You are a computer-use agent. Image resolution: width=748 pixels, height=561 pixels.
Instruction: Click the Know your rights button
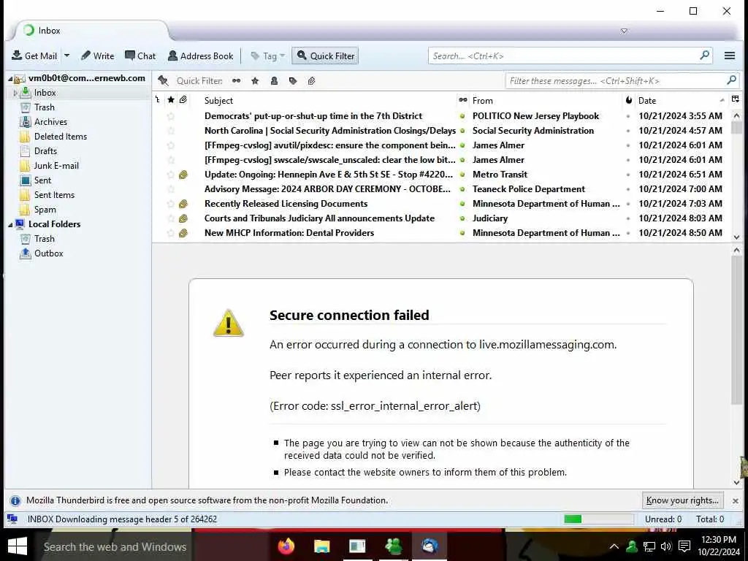tap(682, 500)
